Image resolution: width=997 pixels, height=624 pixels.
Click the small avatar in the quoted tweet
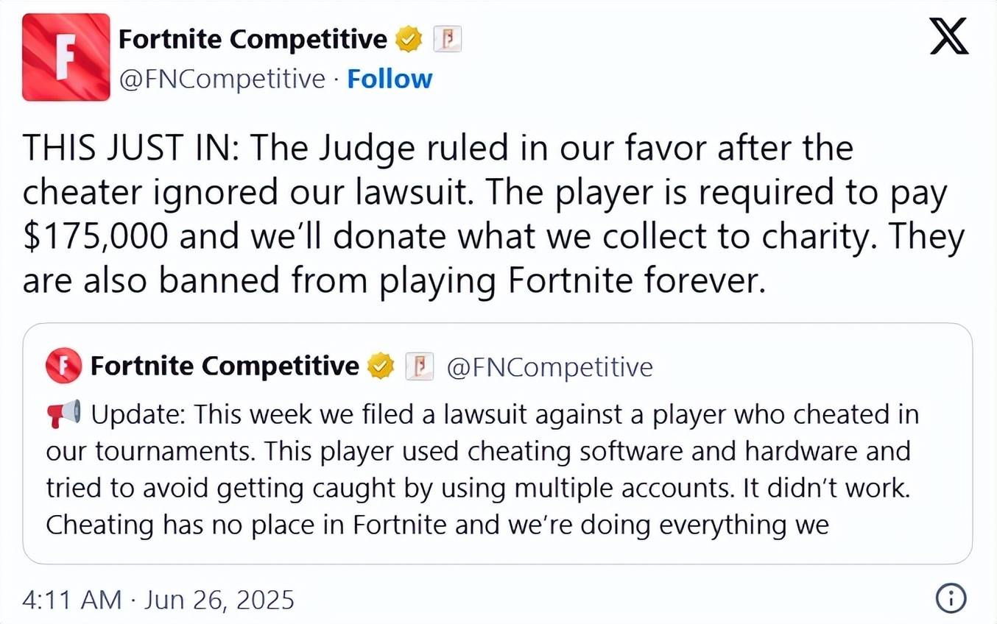click(63, 366)
